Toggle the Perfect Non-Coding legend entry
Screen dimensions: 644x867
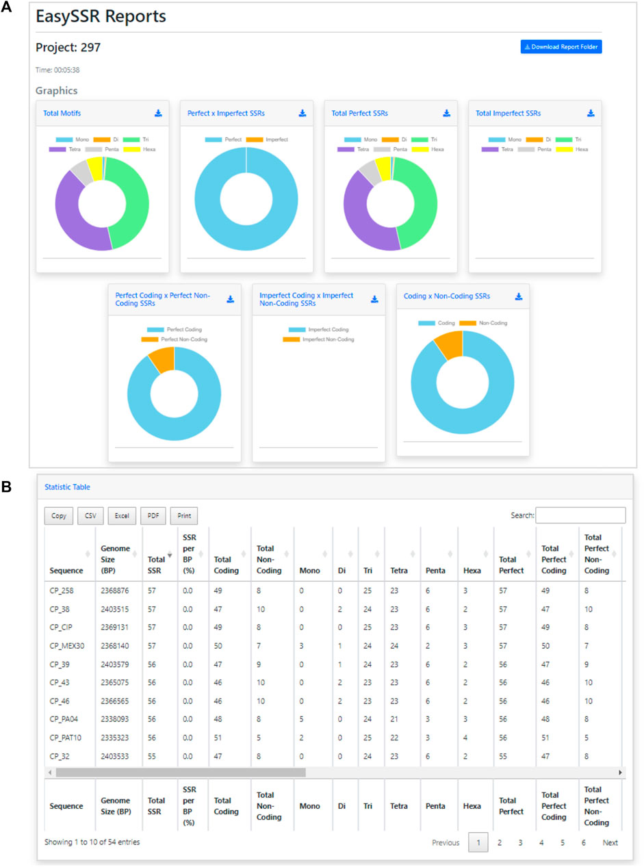click(x=175, y=339)
